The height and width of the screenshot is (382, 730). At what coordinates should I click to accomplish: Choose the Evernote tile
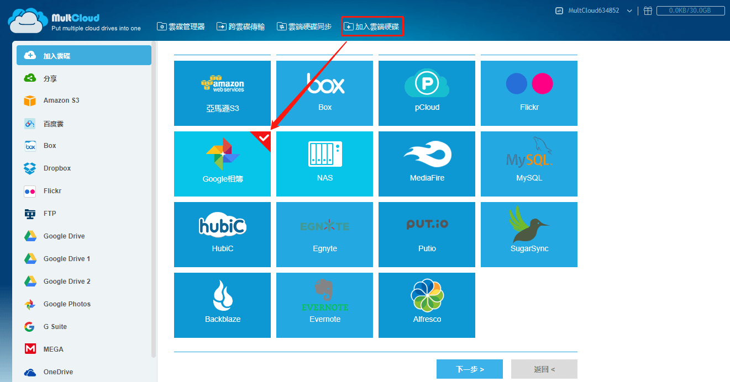click(x=324, y=305)
